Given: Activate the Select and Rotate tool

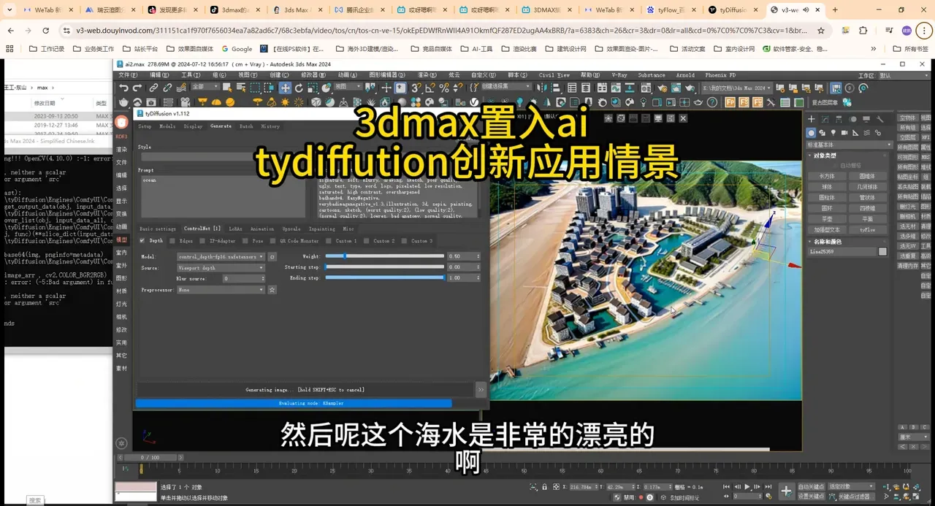Looking at the screenshot, I should [x=299, y=88].
